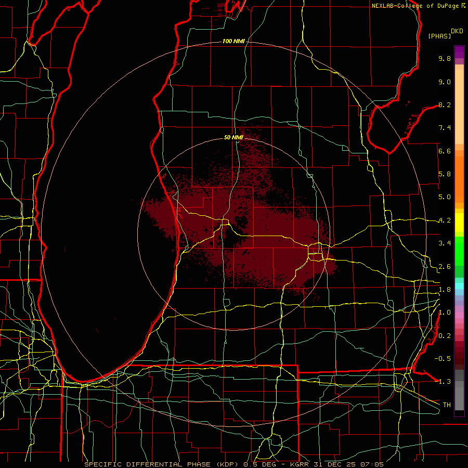Click the 5.0 scale value
The height and width of the screenshot is (468, 468).
point(445,197)
